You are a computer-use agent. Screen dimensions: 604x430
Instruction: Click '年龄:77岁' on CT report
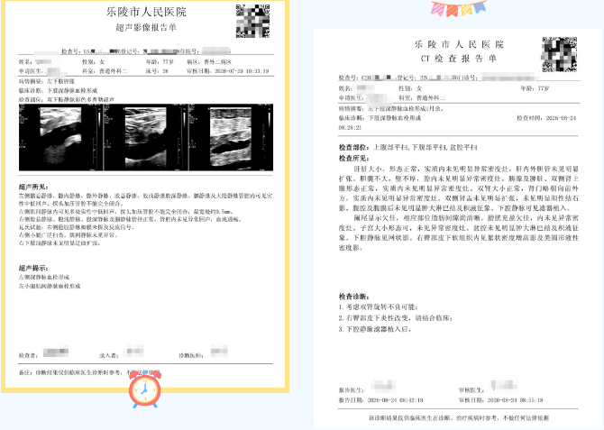tap(535, 88)
